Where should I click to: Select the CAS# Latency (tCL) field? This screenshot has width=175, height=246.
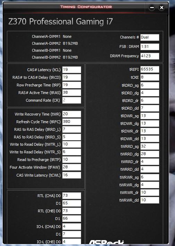(x=72, y=70)
